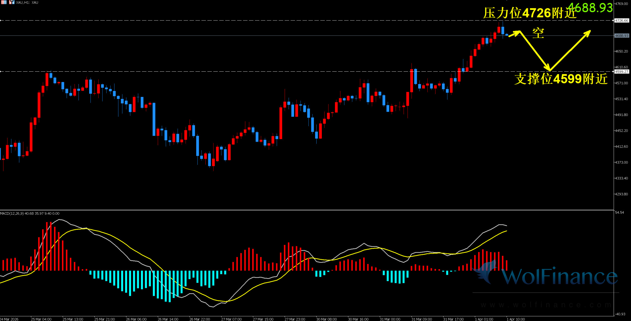Click the 4726.66 resistance price tag

pyautogui.click(x=622, y=21)
